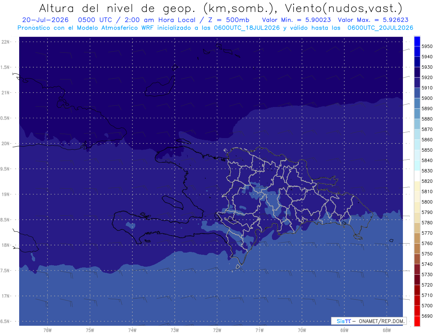Screen dimensions: 434x335
Task: Click the '68W' longitude axis label
Action: click(x=387, y=330)
